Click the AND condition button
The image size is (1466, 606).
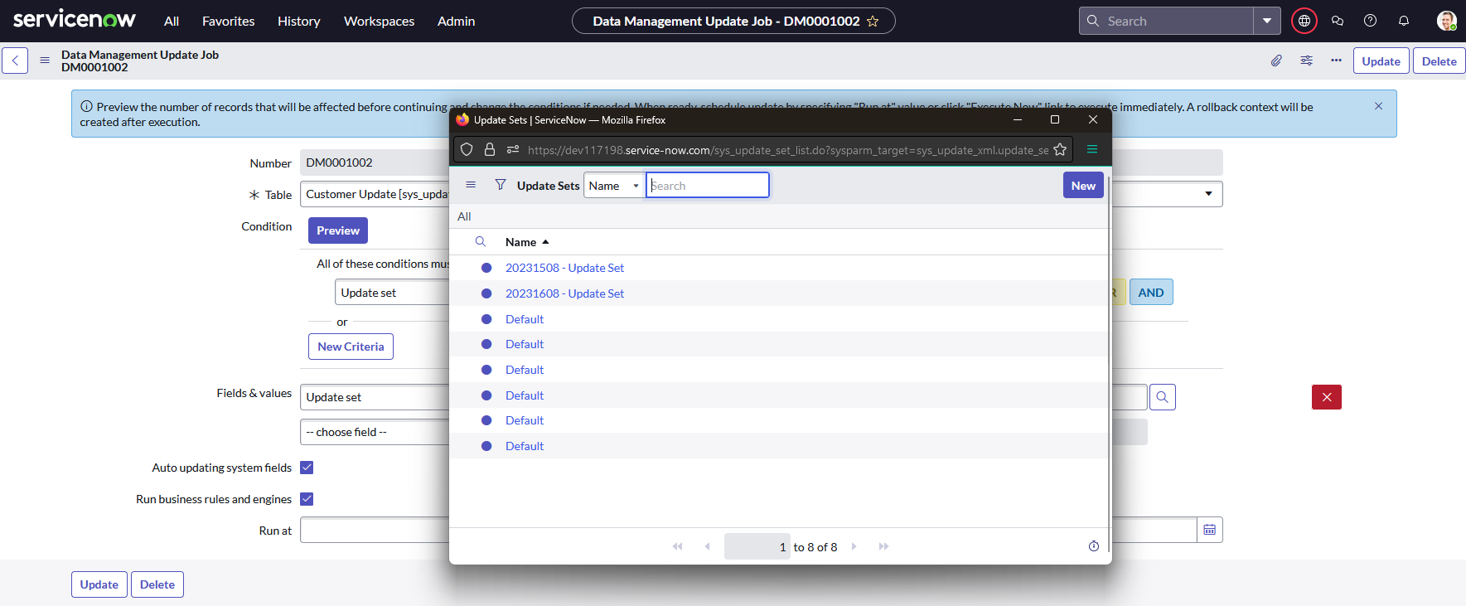pos(1151,292)
